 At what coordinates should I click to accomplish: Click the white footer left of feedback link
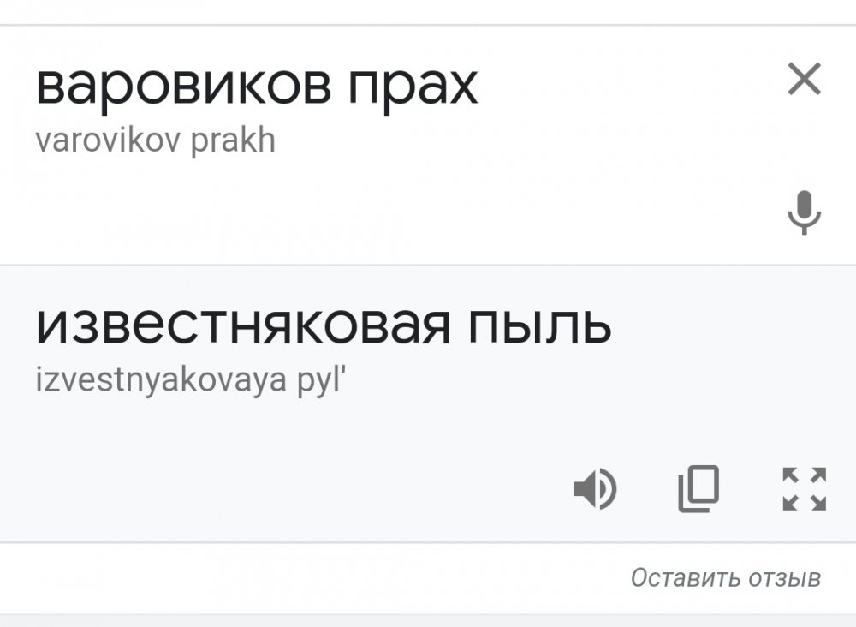coord(300,578)
